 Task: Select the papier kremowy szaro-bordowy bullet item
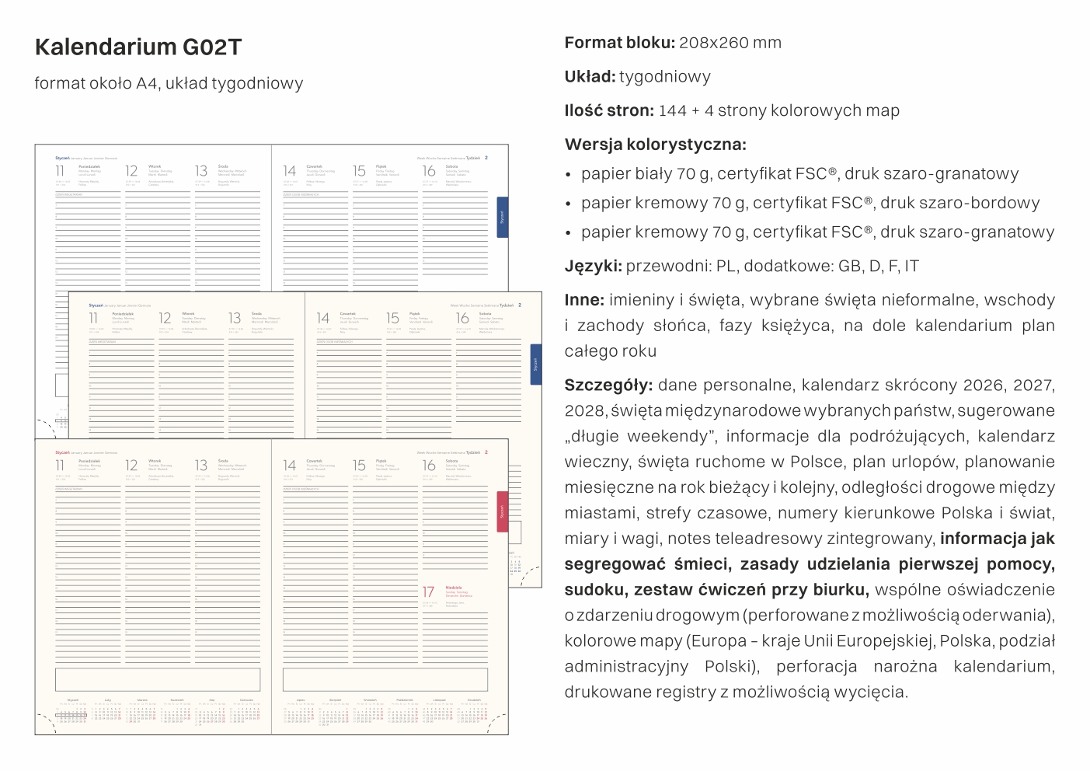point(810,203)
